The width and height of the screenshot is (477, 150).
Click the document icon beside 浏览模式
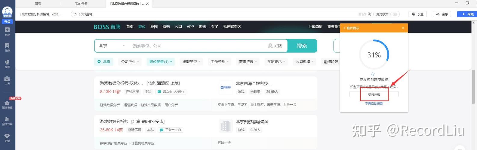point(369,14)
